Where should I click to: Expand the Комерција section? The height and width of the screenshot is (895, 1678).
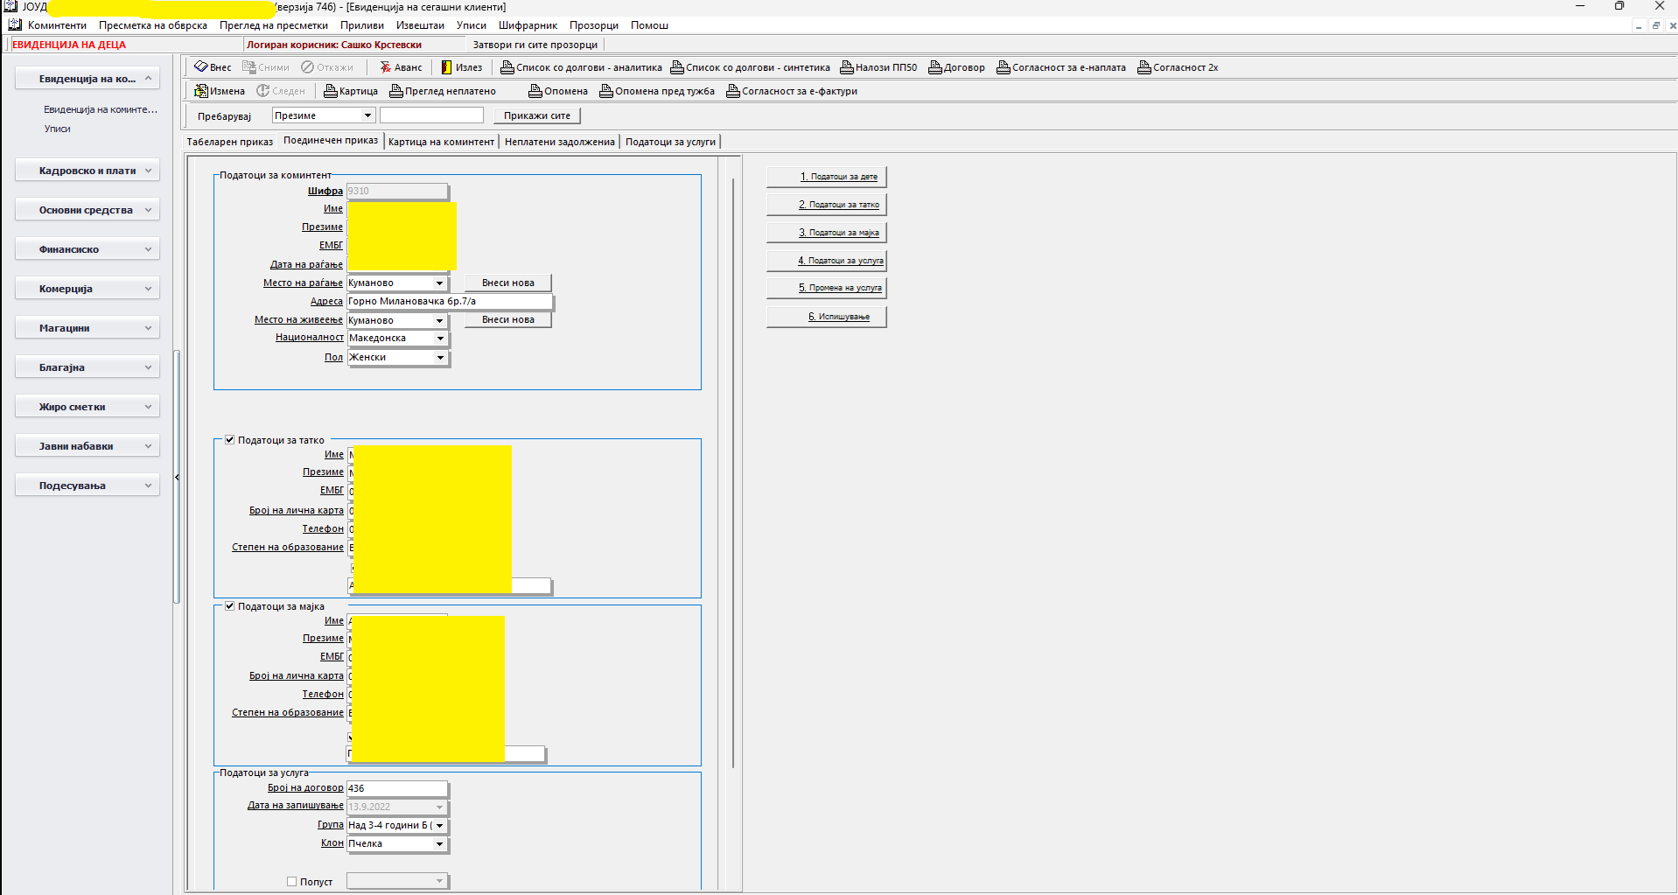tap(87, 289)
